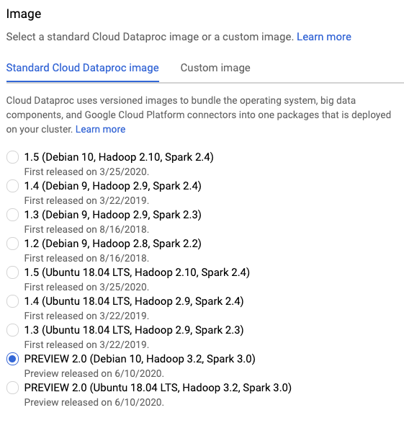The height and width of the screenshot is (423, 404).
Task: Choose 1.2 Debian 9 Hadoop 2.8 radio
Action: [x=12, y=244]
